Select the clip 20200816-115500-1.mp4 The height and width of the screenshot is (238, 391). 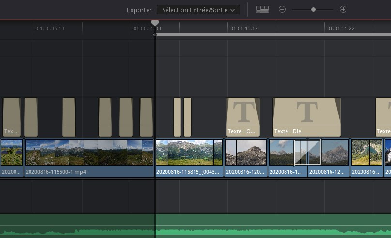89,158
